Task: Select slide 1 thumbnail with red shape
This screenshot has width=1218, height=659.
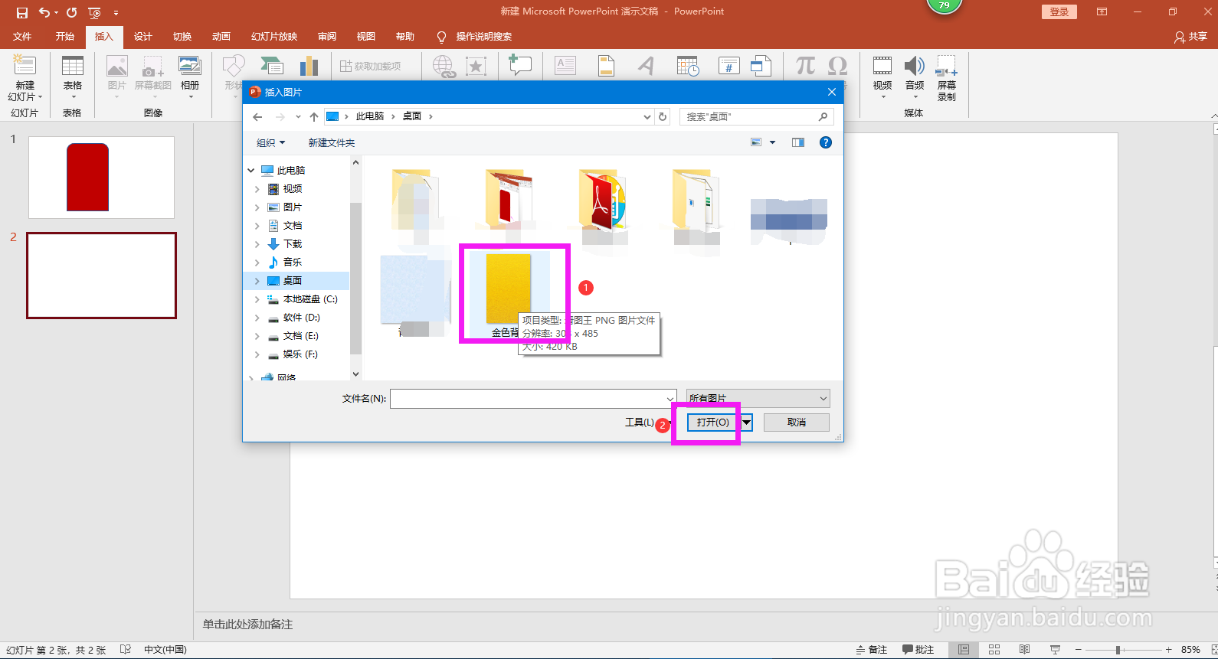Action: [x=101, y=178]
